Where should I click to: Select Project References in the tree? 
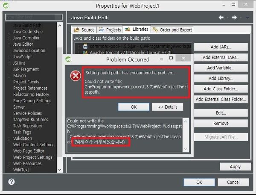click(30, 88)
